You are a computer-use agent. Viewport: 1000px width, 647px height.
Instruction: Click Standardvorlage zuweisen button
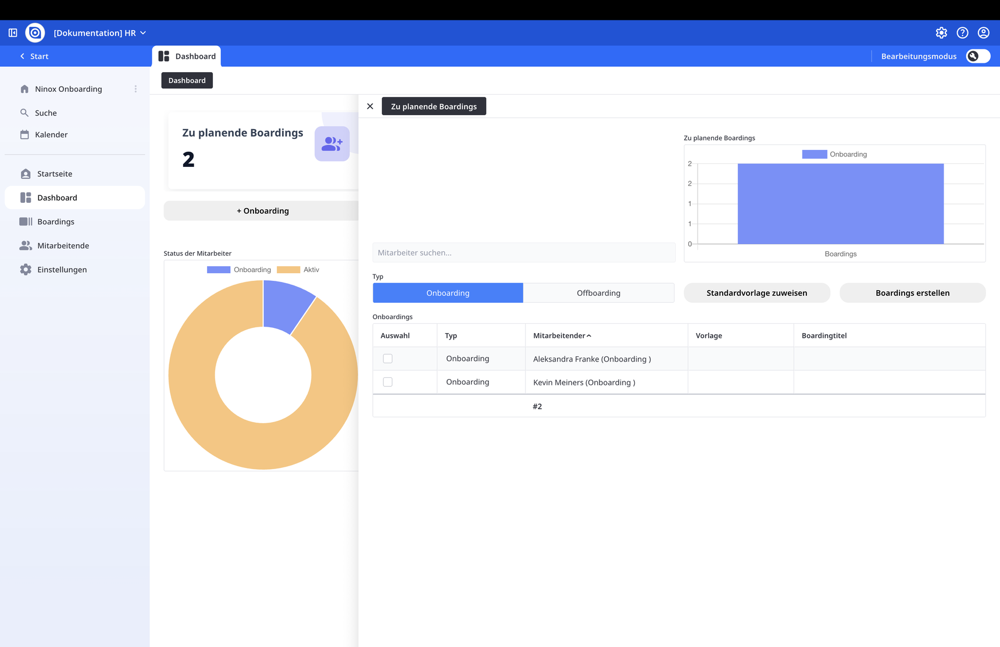(x=756, y=293)
